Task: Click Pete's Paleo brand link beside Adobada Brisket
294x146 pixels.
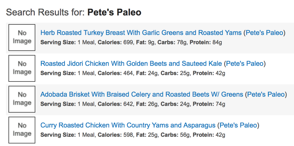Action: 266,94
